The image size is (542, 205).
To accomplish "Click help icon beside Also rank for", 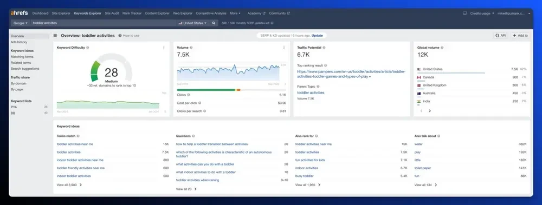I will coord(317,136).
